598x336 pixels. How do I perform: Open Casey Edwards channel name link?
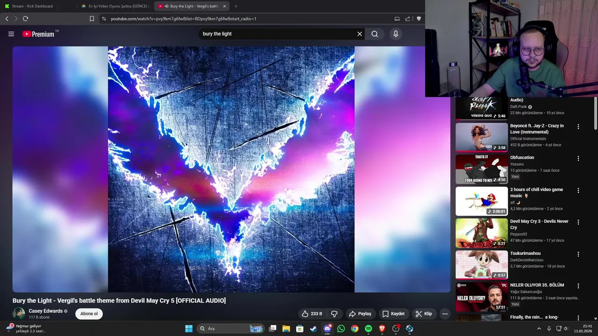coord(46,311)
